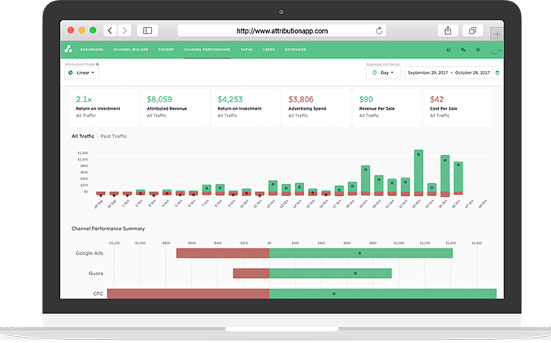Reload the page with the refresh icon
Image resolution: width=551 pixels, height=343 pixels.
pyautogui.click(x=379, y=30)
